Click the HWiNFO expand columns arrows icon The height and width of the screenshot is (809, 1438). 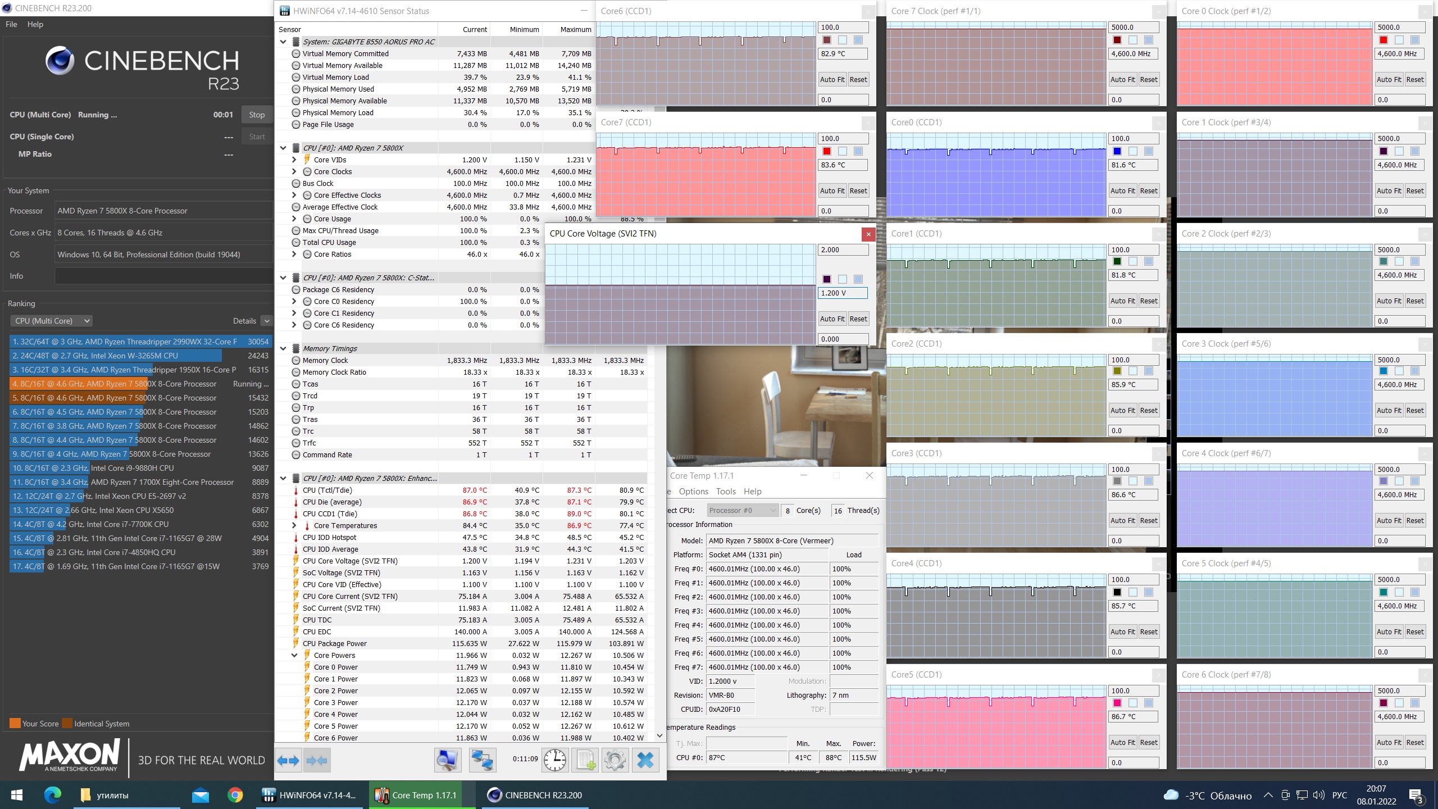(288, 761)
